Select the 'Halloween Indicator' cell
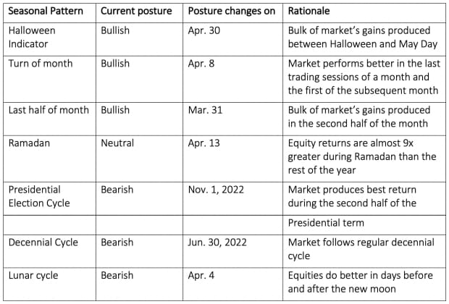The height and width of the screenshot is (304, 449). tap(35, 38)
